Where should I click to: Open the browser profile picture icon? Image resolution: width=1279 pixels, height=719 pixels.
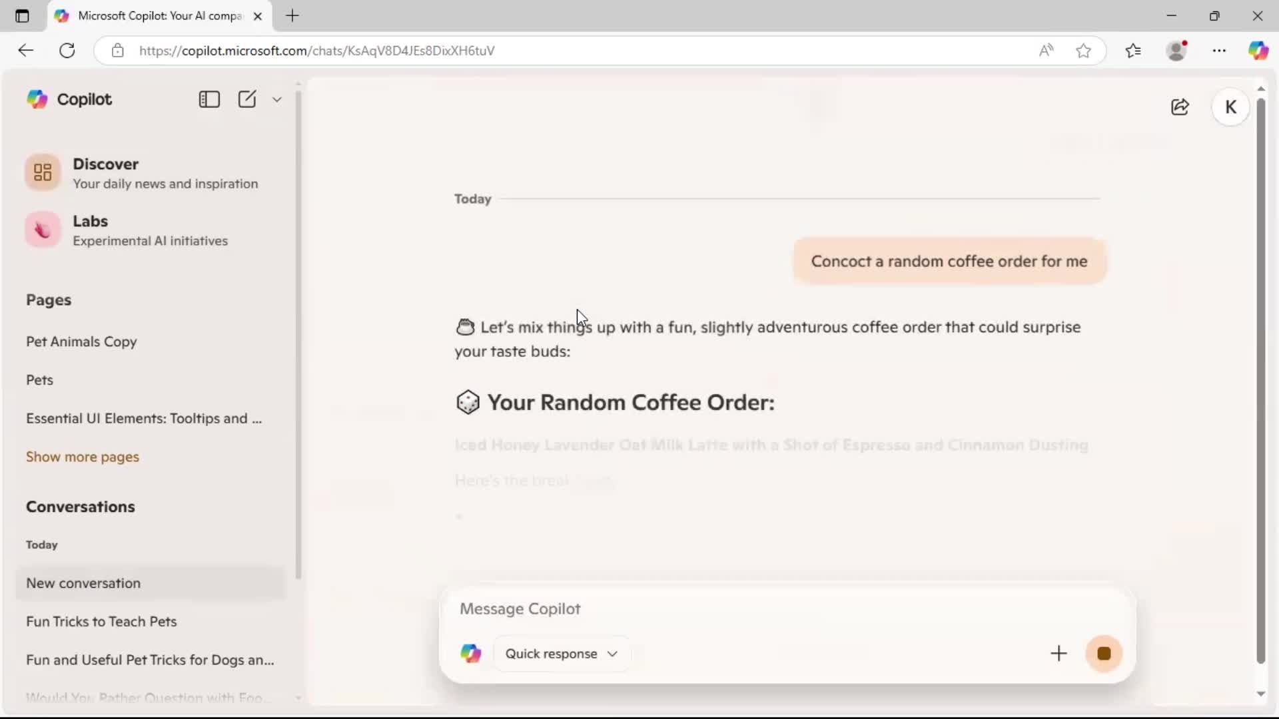pyautogui.click(x=1177, y=51)
